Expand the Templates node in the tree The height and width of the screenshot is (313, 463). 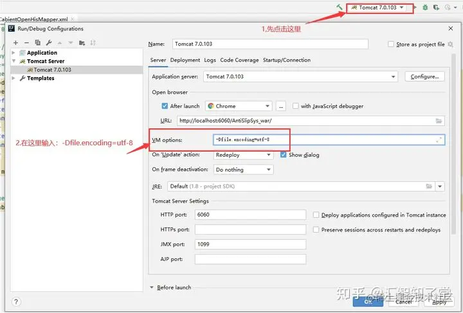tap(14, 78)
